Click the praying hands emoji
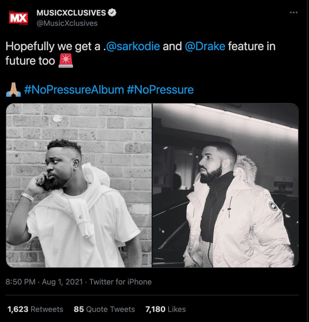The height and width of the screenshot is (322, 309). point(13,90)
